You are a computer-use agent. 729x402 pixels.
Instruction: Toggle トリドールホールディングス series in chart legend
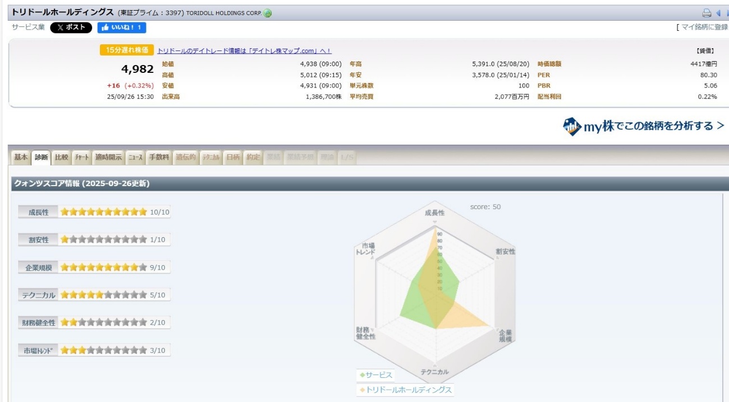coord(405,390)
